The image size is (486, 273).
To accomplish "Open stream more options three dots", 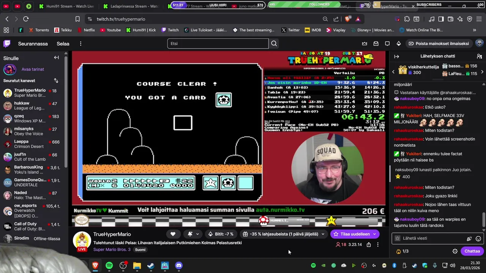I will click(378, 245).
